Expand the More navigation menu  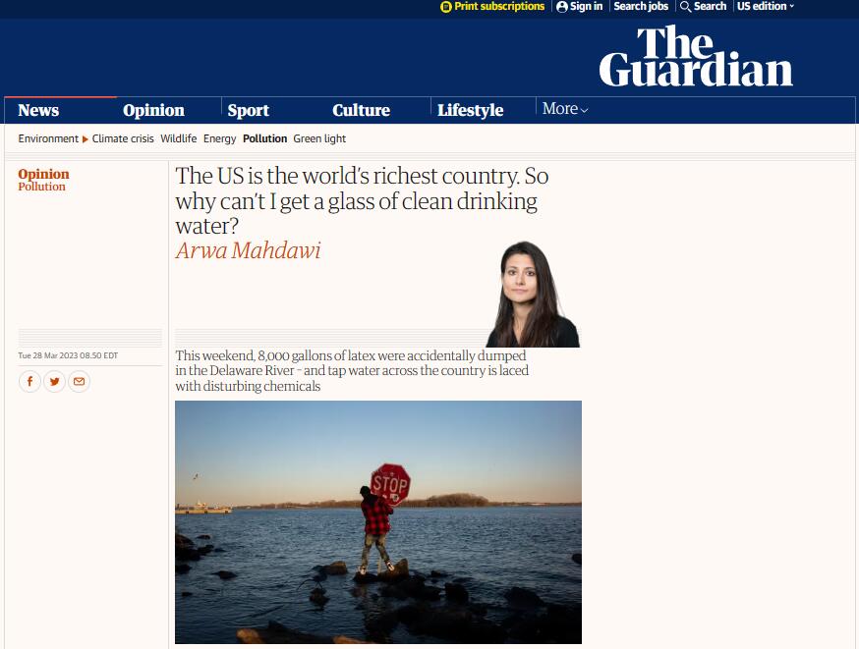click(x=565, y=109)
